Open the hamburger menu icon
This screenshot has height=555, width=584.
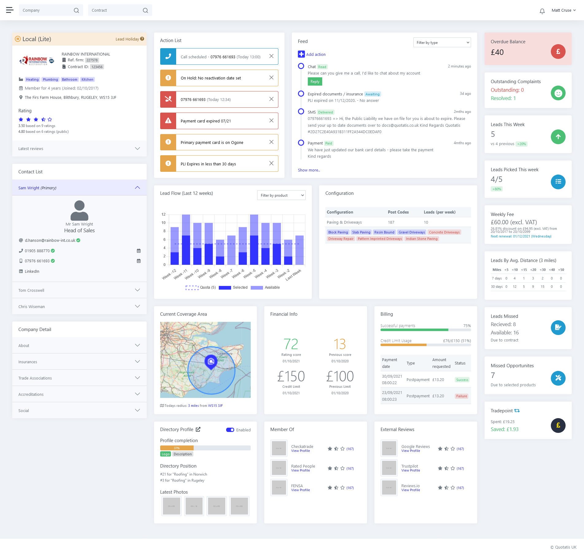[10, 10]
